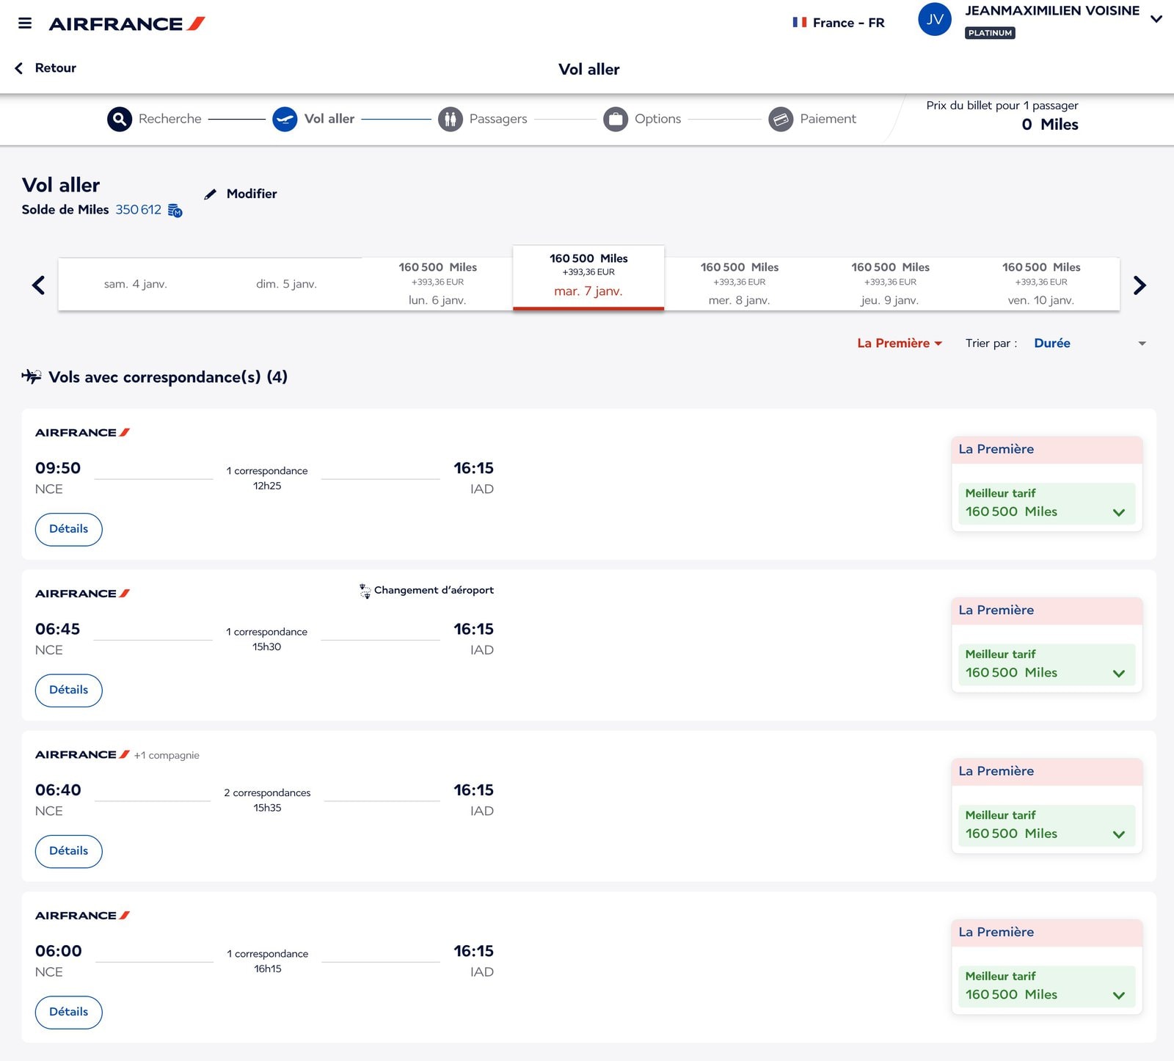
Task: Click the Paiement card step icon
Action: 781,119
